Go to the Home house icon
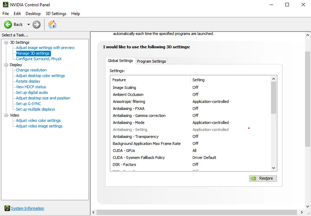 52,24
